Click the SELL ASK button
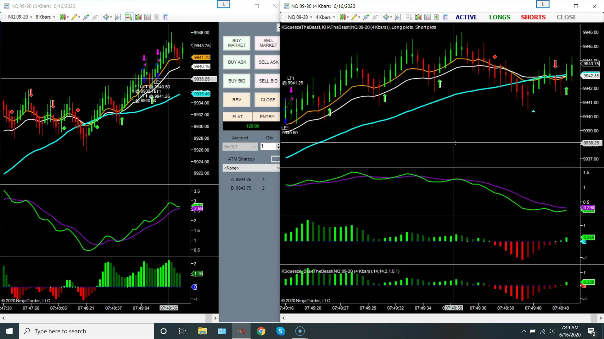Image resolution: width=604 pixels, height=339 pixels. click(267, 62)
